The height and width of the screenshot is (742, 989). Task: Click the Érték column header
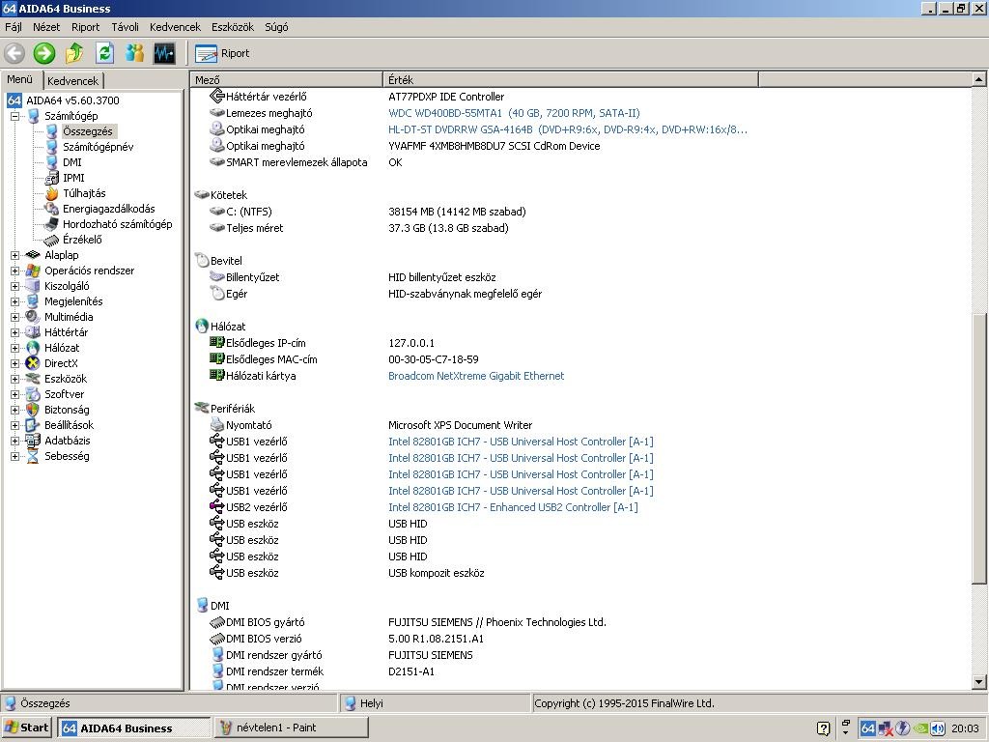(570, 79)
